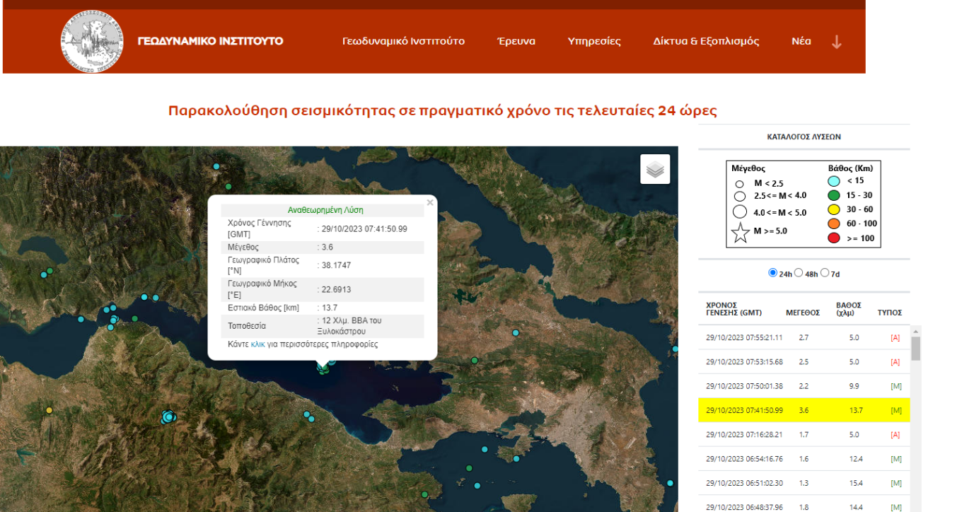Click the red depth >= 100 swatch
The image size is (962, 512).
[834, 238]
